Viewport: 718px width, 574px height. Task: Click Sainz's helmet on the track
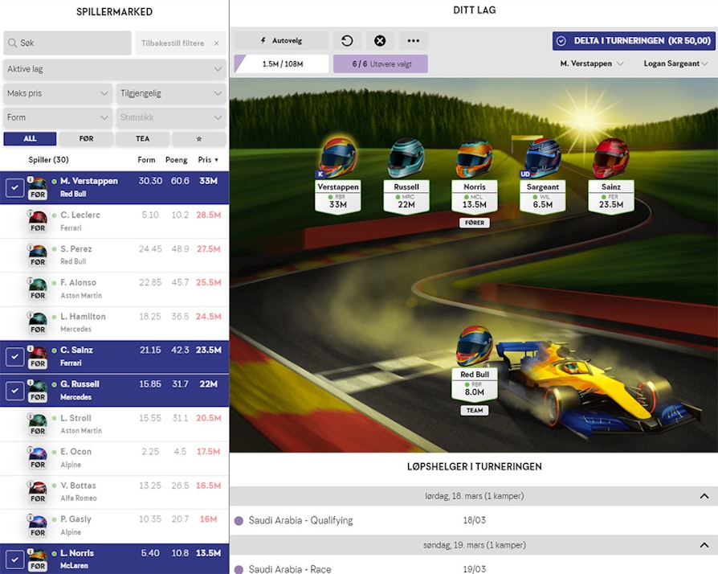point(611,158)
